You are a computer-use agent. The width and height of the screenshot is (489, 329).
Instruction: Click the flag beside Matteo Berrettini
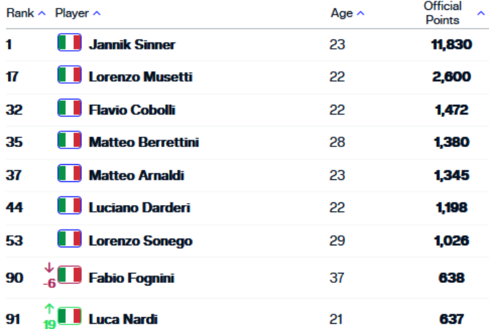69,140
